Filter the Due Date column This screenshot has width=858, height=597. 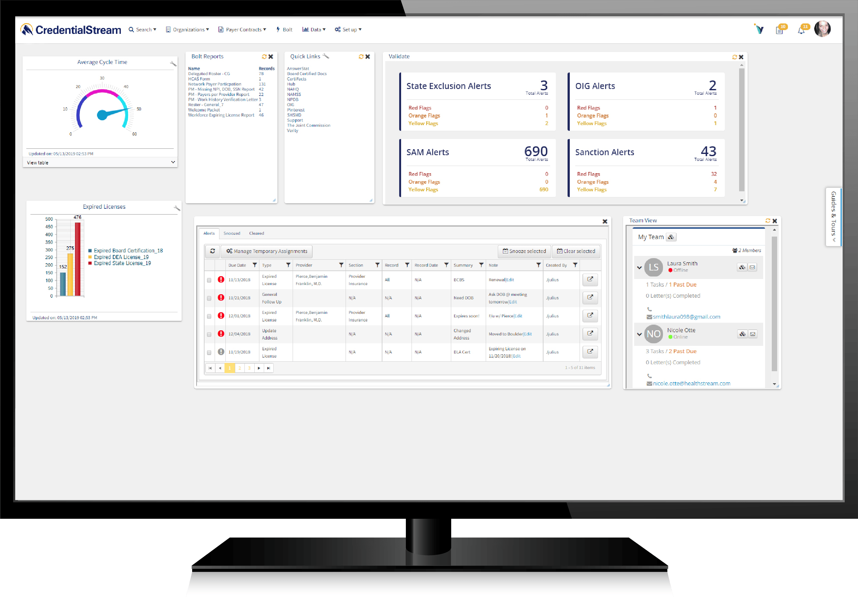[255, 265]
